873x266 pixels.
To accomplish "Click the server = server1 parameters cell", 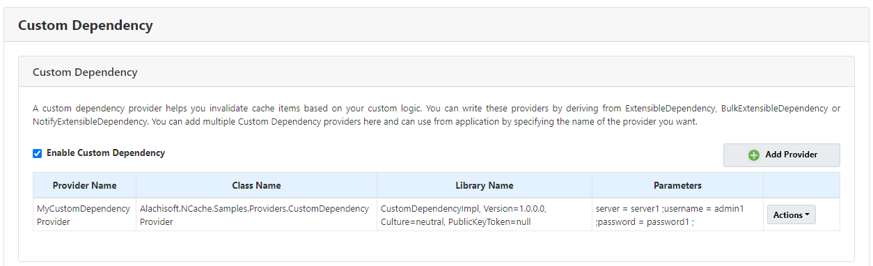I will (x=677, y=214).
